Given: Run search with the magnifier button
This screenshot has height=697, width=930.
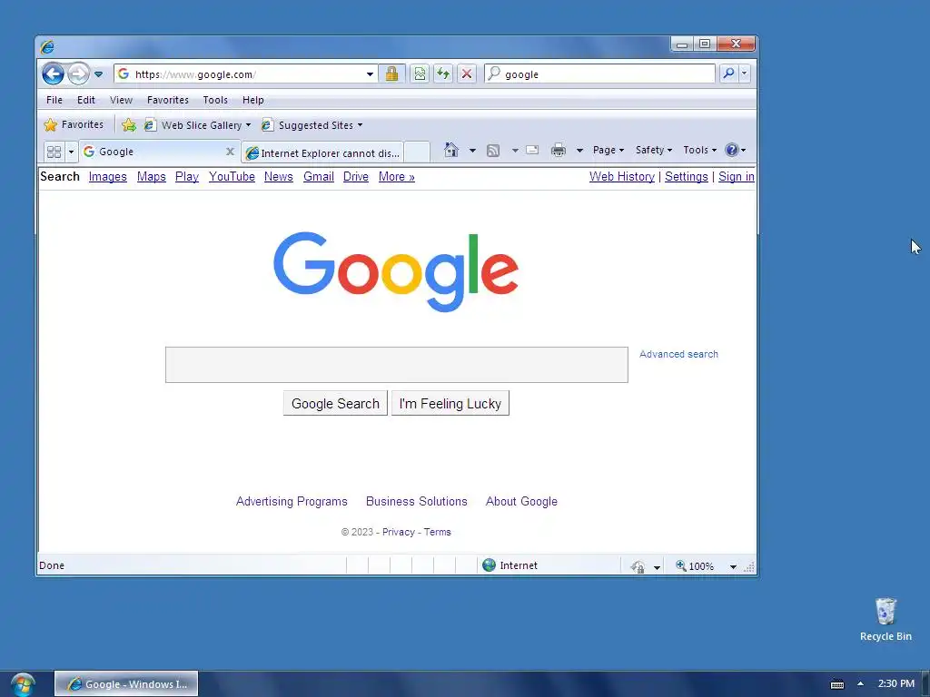Looking at the screenshot, I should pos(728,74).
